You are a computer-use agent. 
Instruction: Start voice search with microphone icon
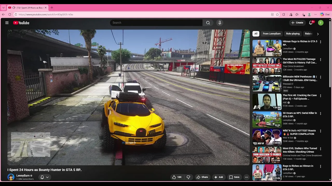point(220,23)
